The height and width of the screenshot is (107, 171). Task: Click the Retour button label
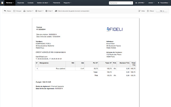point(9,11)
